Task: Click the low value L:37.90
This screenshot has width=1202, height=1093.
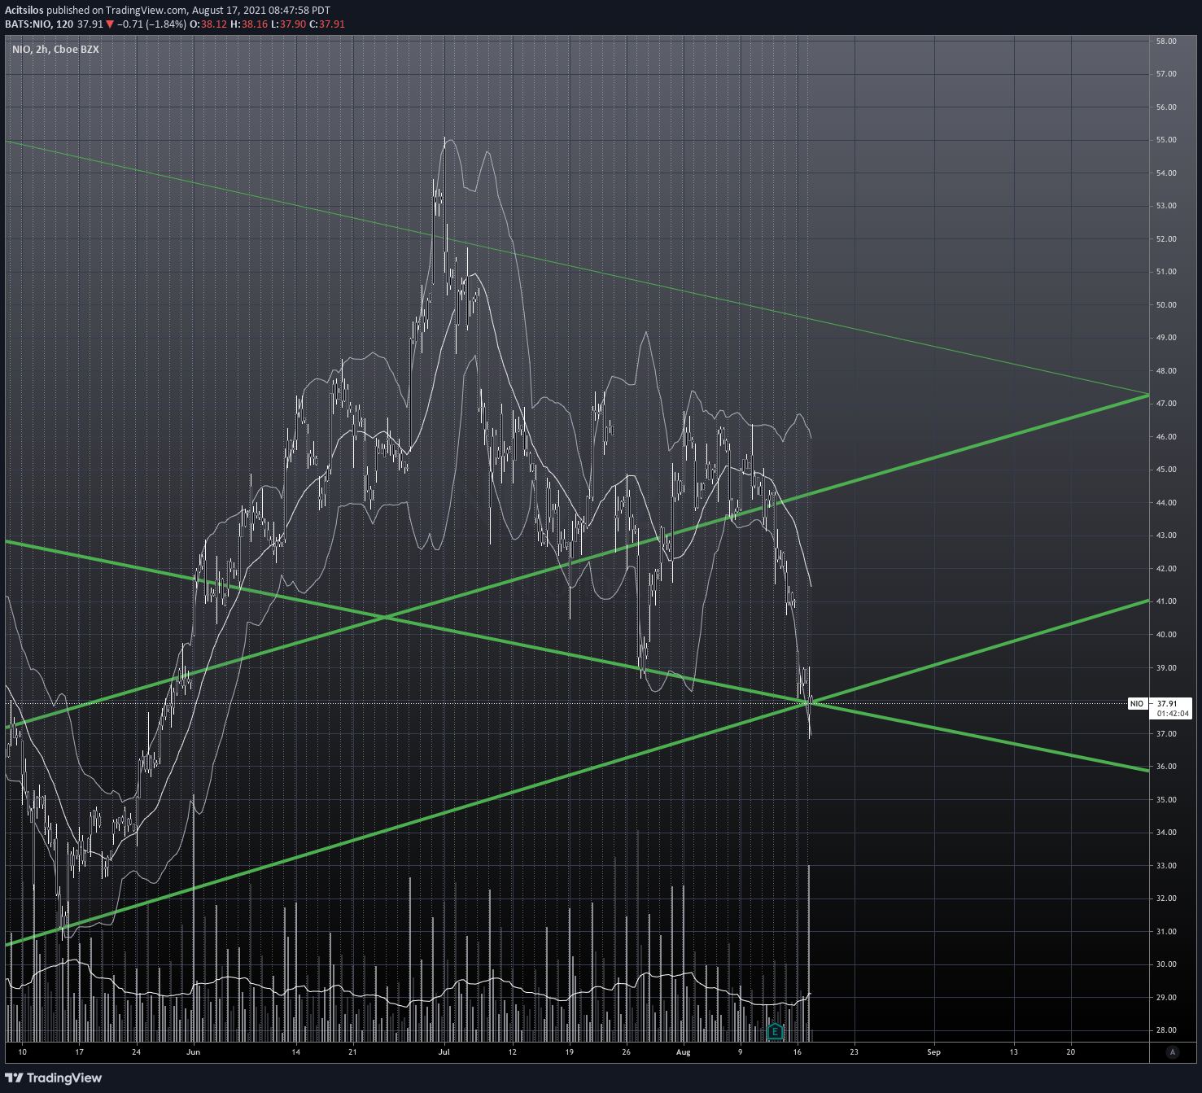Action: pyautogui.click(x=288, y=24)
